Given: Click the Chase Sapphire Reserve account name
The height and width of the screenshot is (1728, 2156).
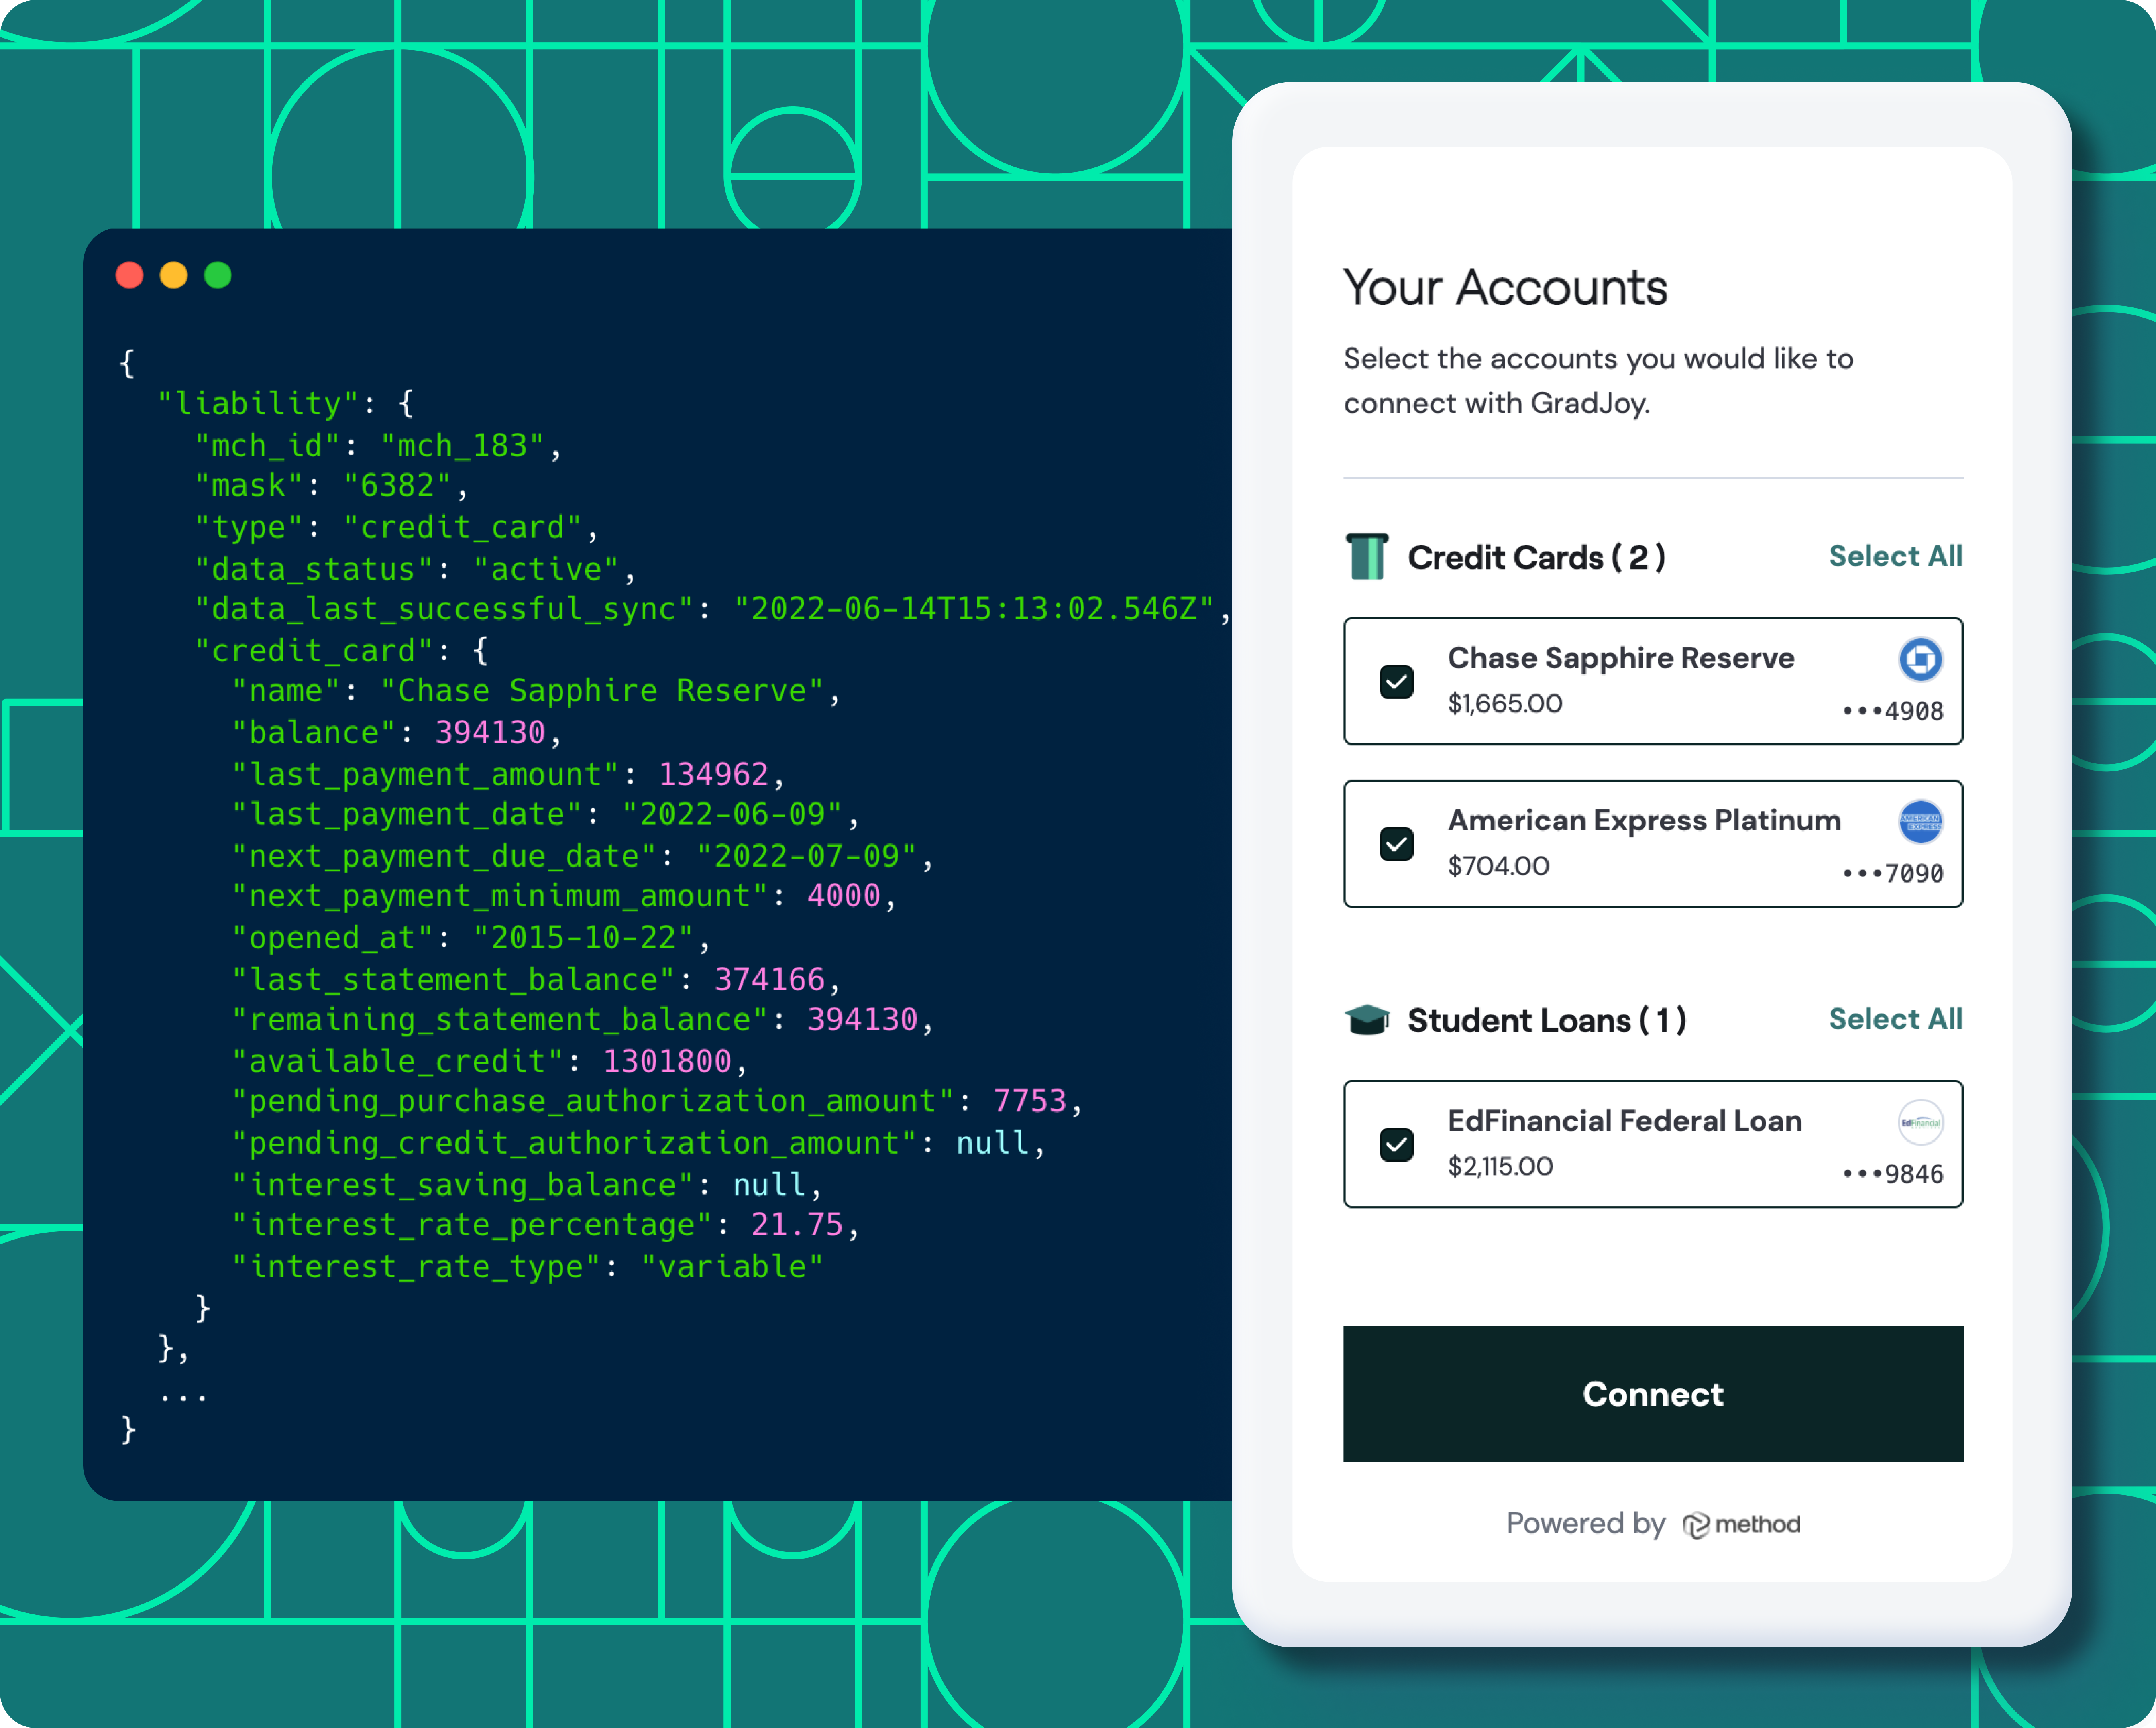Looking at the screenshot, I should click(x=1620, y=658).
